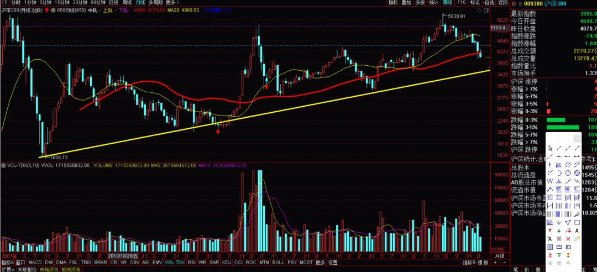This screenshot has height=272, width=597.
Task: Toggle the 画线 drawing mode button
Action: (448, 3)
